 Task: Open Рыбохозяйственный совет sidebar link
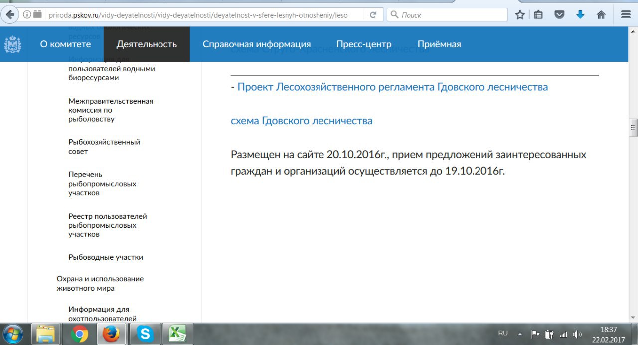(104, 147)
